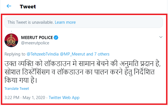Open the @TehzeebTvIndia mention
168x106 pixels.
click(43, 54)
